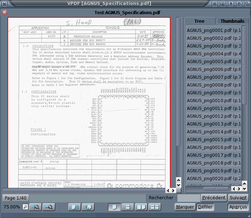
Task: Select AGNUS_png0020.pdf in the tree
Action: (214, 179)
